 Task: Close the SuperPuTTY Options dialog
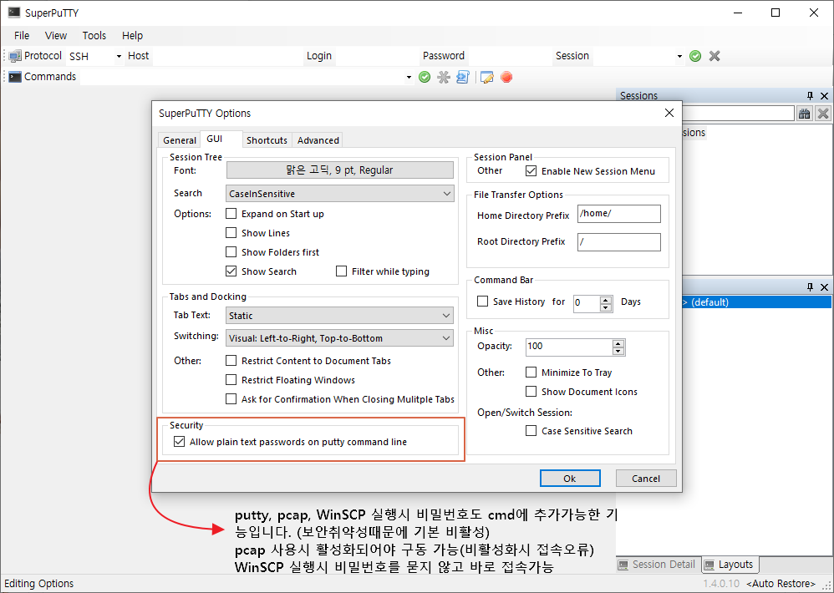[669, 113]
